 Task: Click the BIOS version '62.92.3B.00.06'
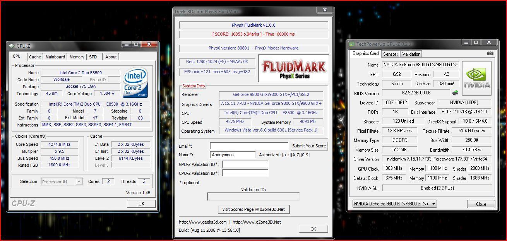click(x=416, y=93)
